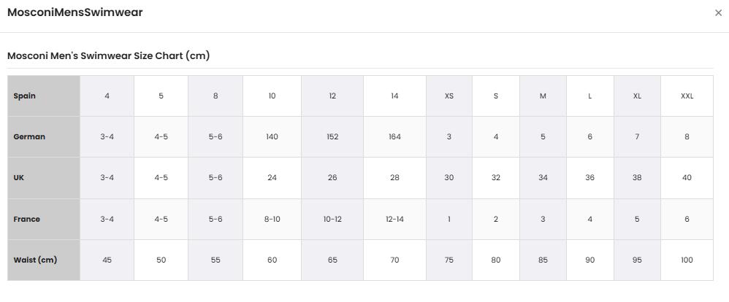Click the waist value 100 cell
The height and width of the screenshot is (302, 729).
[x=687, y=260]
